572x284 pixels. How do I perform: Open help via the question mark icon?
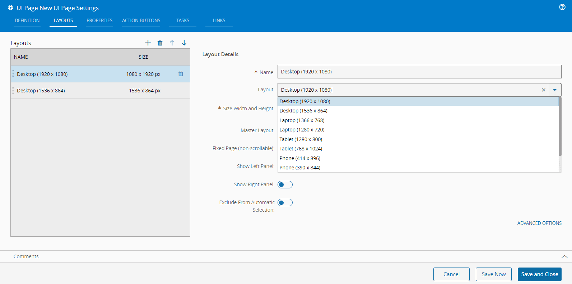point(562,7)
